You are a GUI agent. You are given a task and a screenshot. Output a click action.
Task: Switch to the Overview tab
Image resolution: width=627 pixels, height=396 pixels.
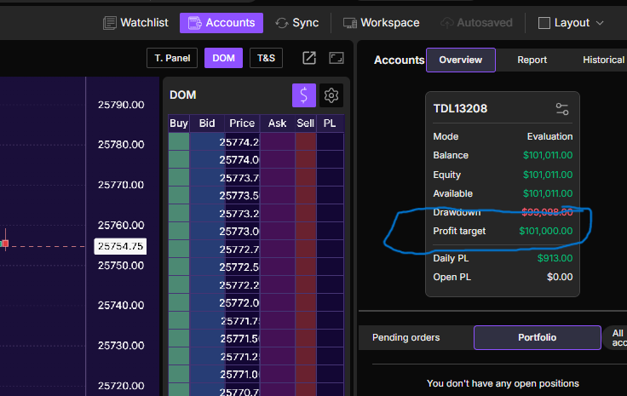pyautogui.click(x=461, y=60)
